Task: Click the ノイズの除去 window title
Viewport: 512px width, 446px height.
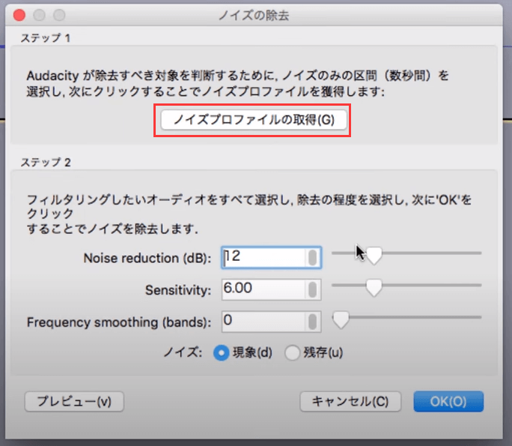Action: click(x=254, y=16)
